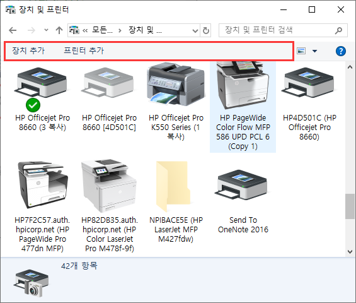Open help with the blue question mark
Screen dimensions: 356x303
(340, 51)
